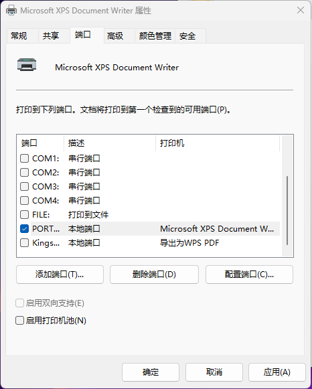Click the 添加端口(T)... button
The height and width of the screenshot is (389, 312).
pos(60,275)
